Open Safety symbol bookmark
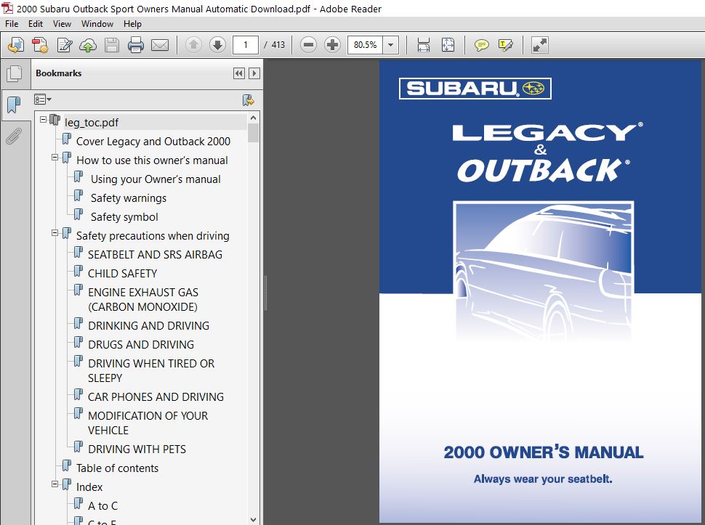This screenshot has height=525, width=705. pos(124,217)
